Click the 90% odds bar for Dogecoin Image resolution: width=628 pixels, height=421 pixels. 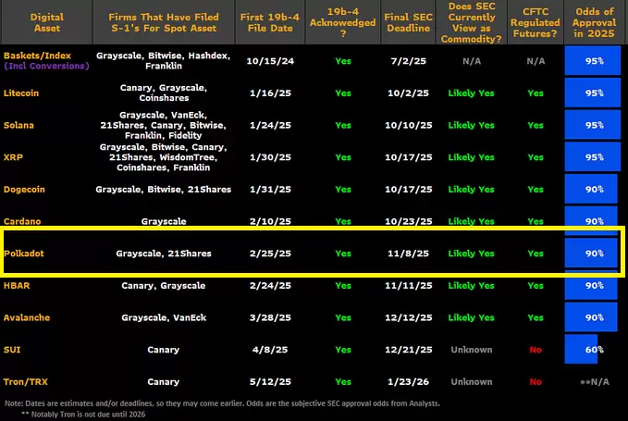591,189
